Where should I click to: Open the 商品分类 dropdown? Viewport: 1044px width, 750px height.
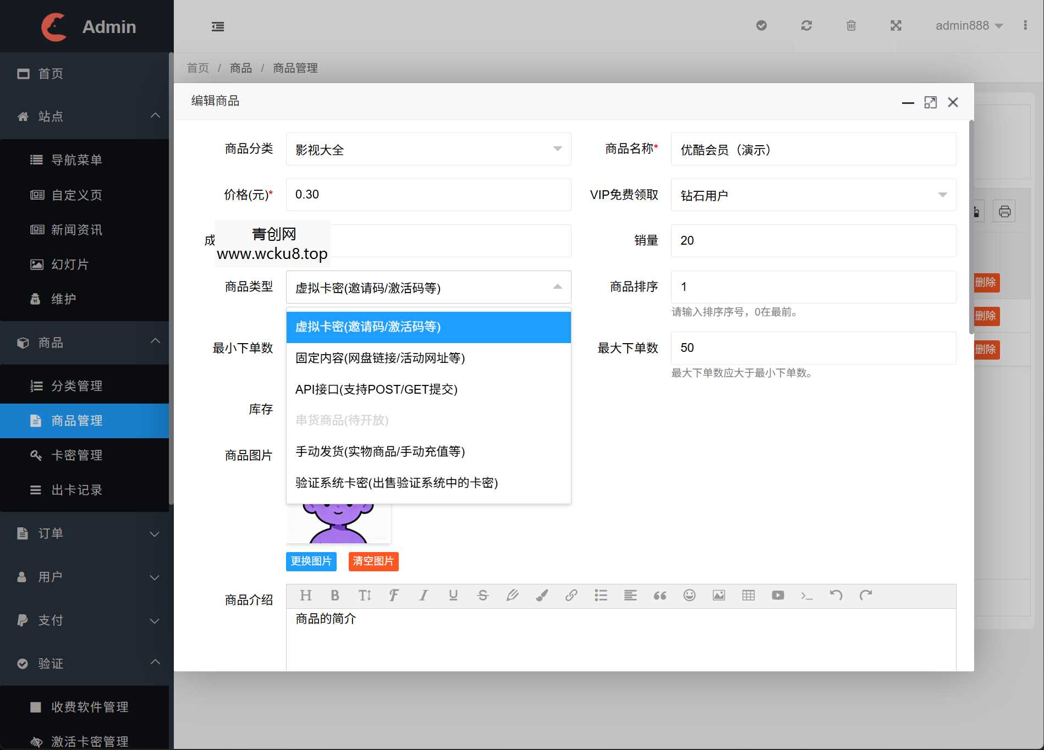(x=428, y=149)
